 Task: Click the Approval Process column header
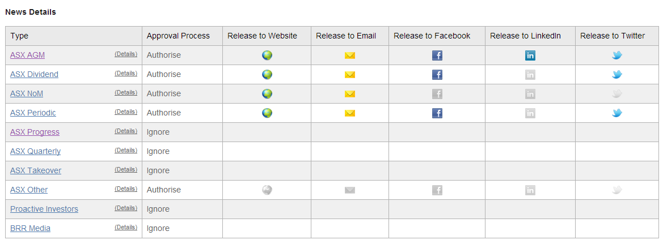178,36
